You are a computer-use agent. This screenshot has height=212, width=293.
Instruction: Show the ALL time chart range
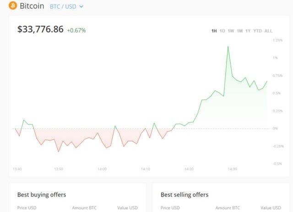268,31
